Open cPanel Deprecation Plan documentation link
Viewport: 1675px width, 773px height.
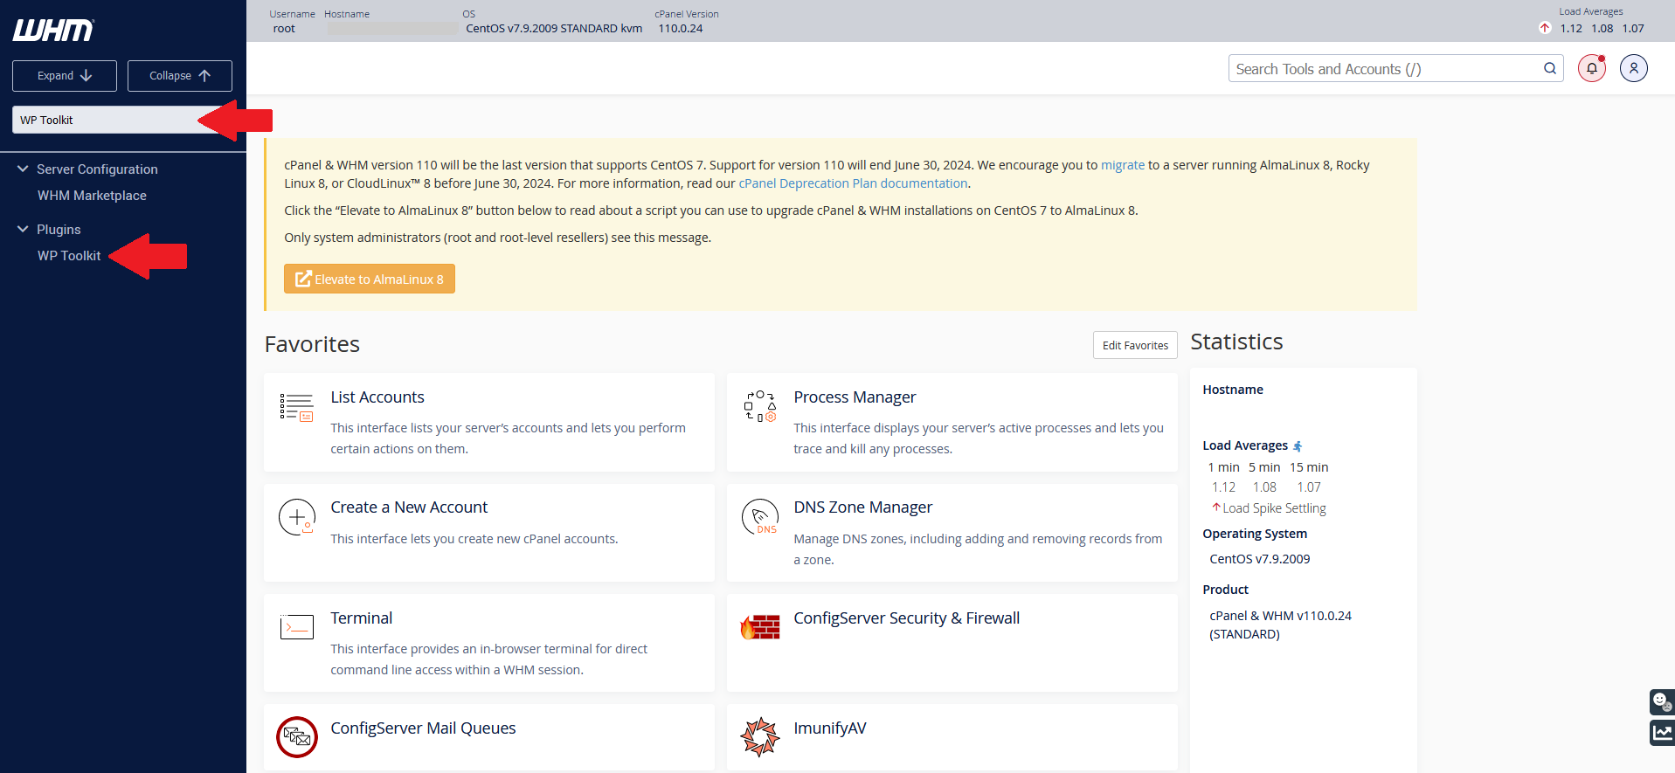pyautogui.click(x=853, y=183)
